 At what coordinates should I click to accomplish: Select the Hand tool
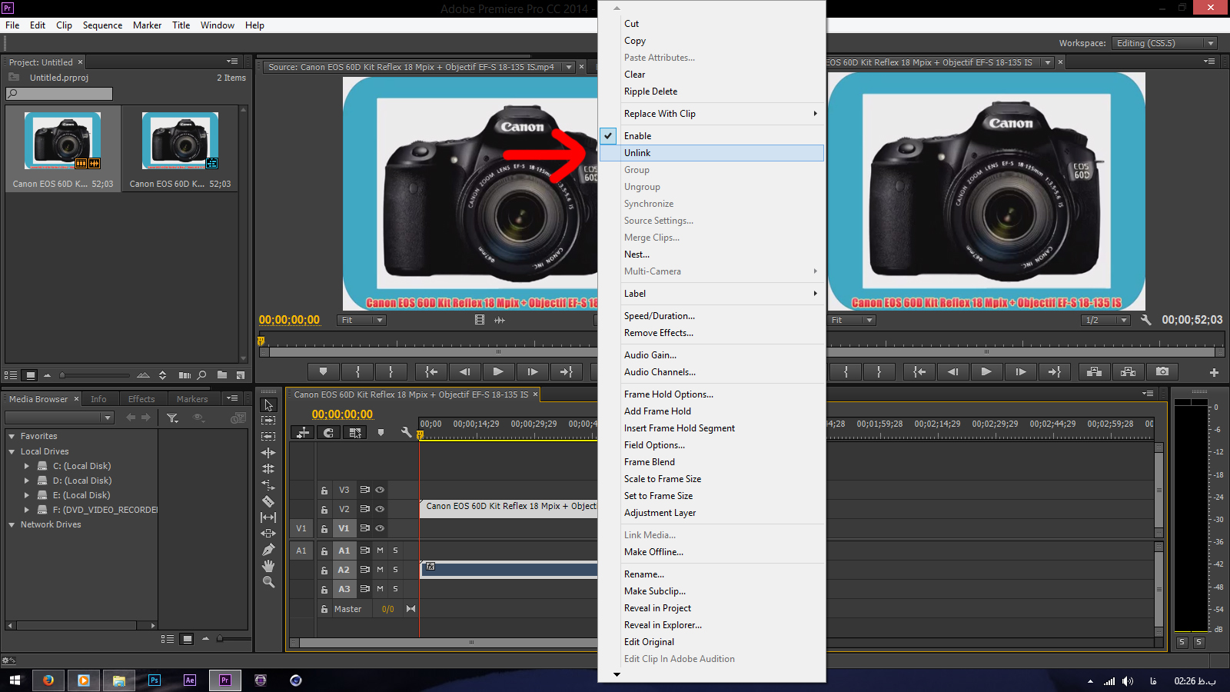pyautogui.click(x=268, y=566)
